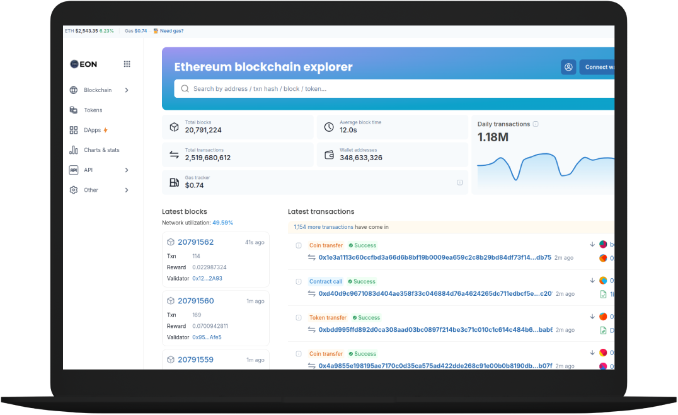Click the Daily transactions info icon
This screenshot has width=678, height=415.
(536, 124)
